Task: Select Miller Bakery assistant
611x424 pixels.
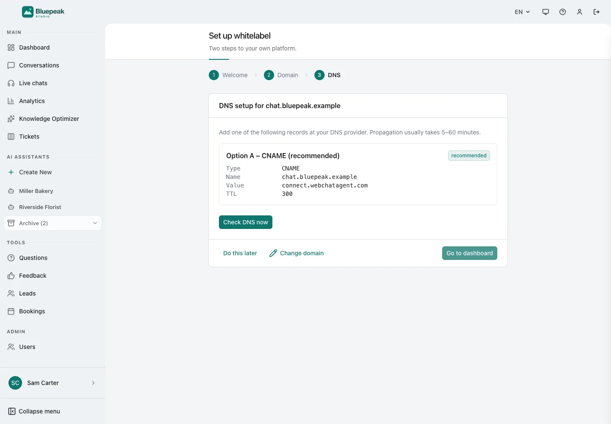Action: (x=53, y=191)
